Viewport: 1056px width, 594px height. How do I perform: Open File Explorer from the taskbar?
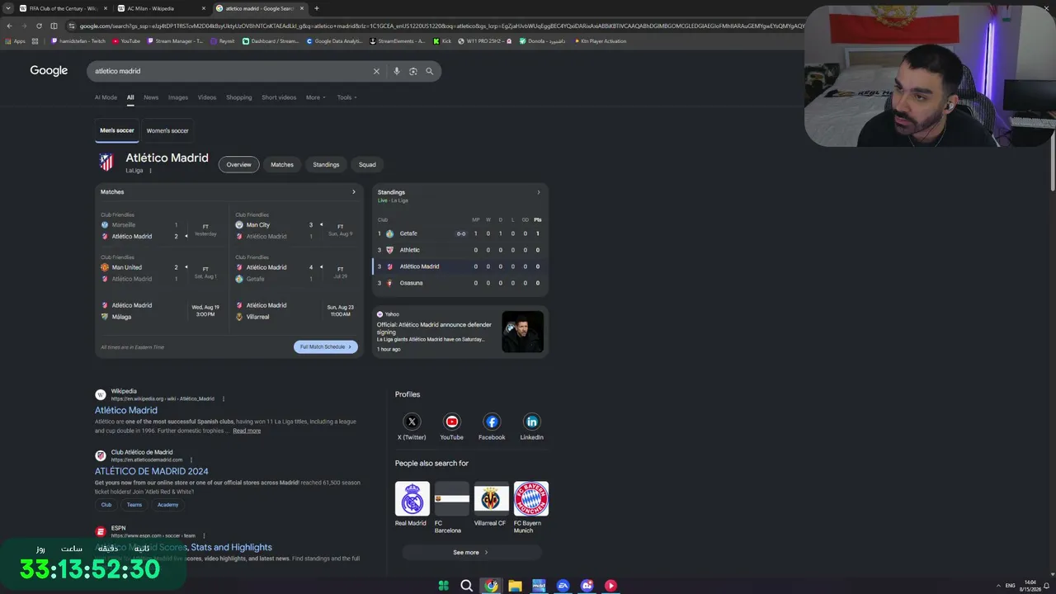tap(515, 586)
